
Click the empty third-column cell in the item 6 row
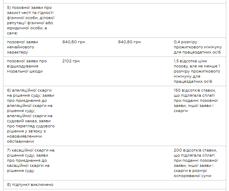click(143, 116)
